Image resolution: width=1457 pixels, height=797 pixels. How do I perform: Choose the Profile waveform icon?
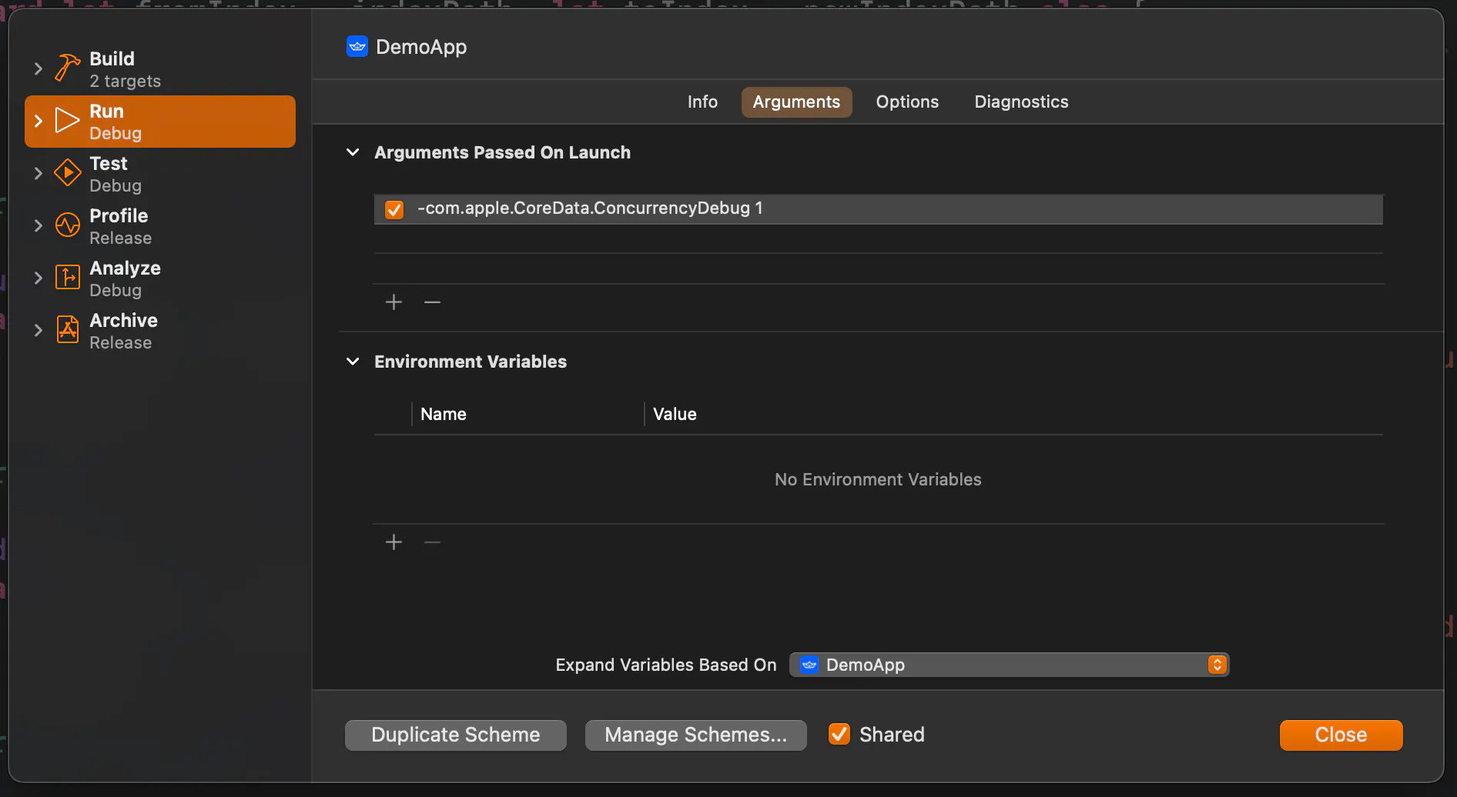pyautogui.click(x=68, y=225)
